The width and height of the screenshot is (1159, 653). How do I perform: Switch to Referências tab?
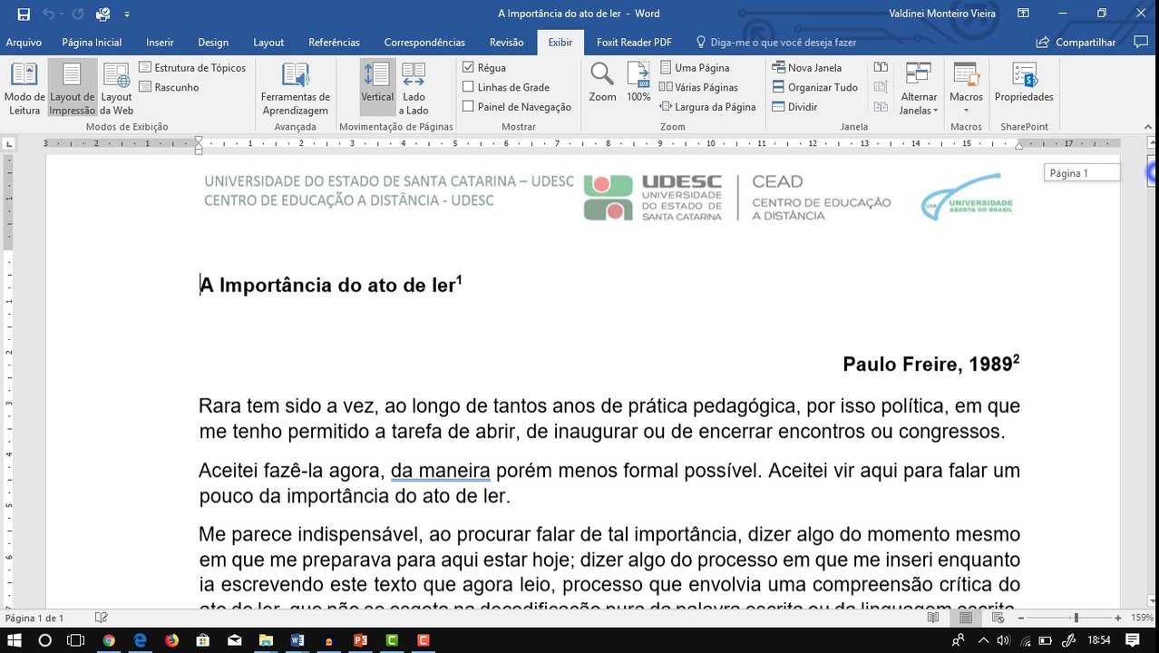coord(334,42)
